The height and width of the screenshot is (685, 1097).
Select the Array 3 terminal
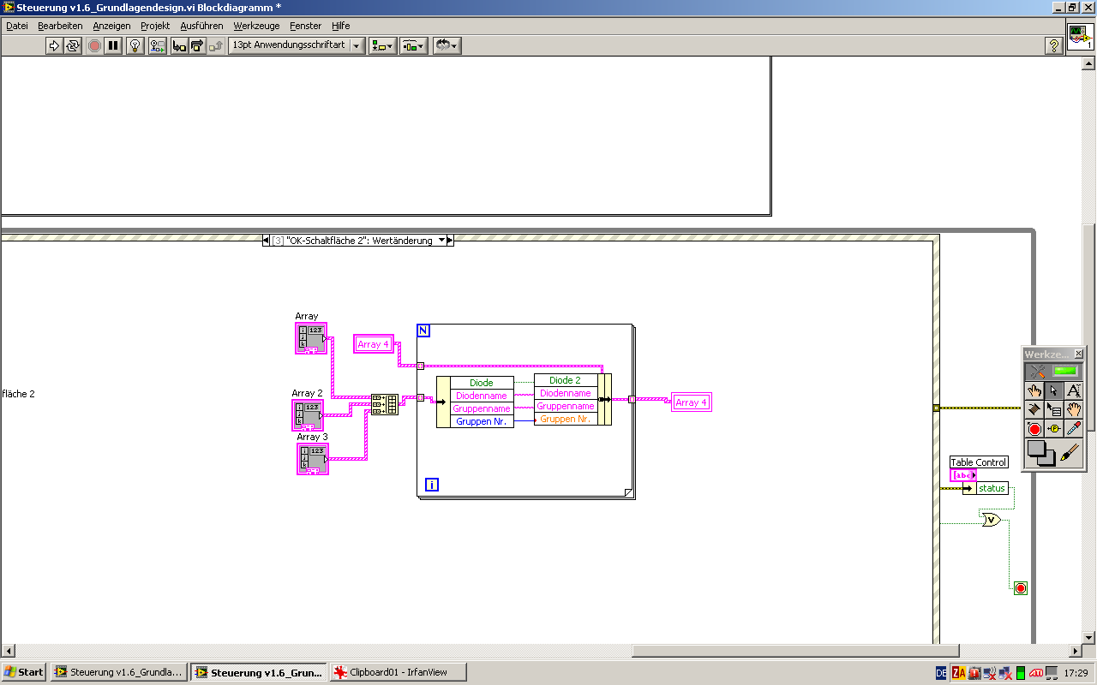(313, 459)
